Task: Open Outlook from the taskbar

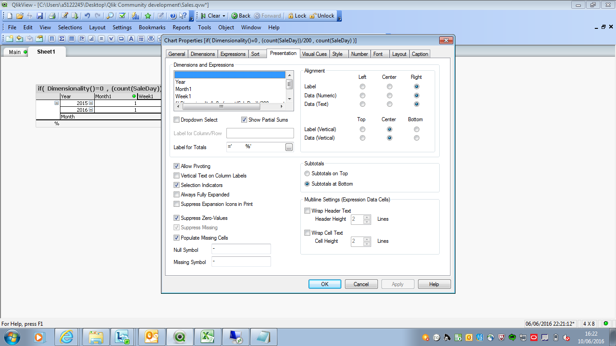Action: coord(152,337)
